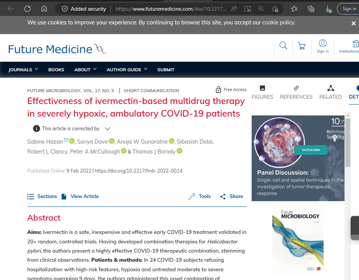Add page to favorites star icon

point(275,9)
